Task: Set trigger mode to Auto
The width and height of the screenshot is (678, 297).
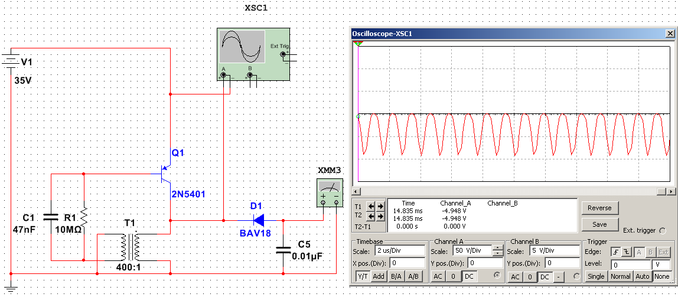Action: pyautogui.click(x=643, y=276)
